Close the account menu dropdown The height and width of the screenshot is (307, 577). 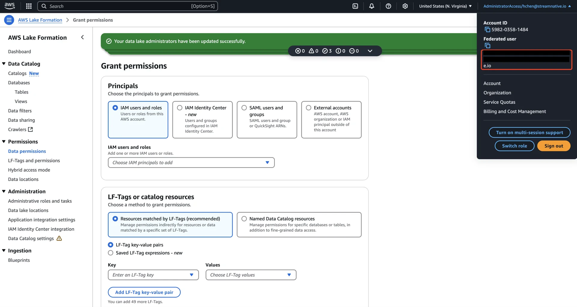(527, 6)
